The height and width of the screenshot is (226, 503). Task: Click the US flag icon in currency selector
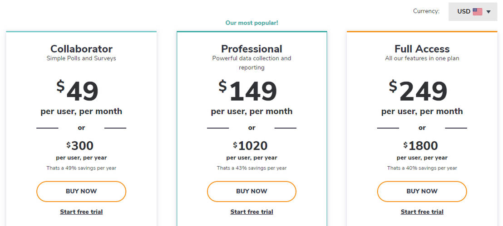click(477, 12)
